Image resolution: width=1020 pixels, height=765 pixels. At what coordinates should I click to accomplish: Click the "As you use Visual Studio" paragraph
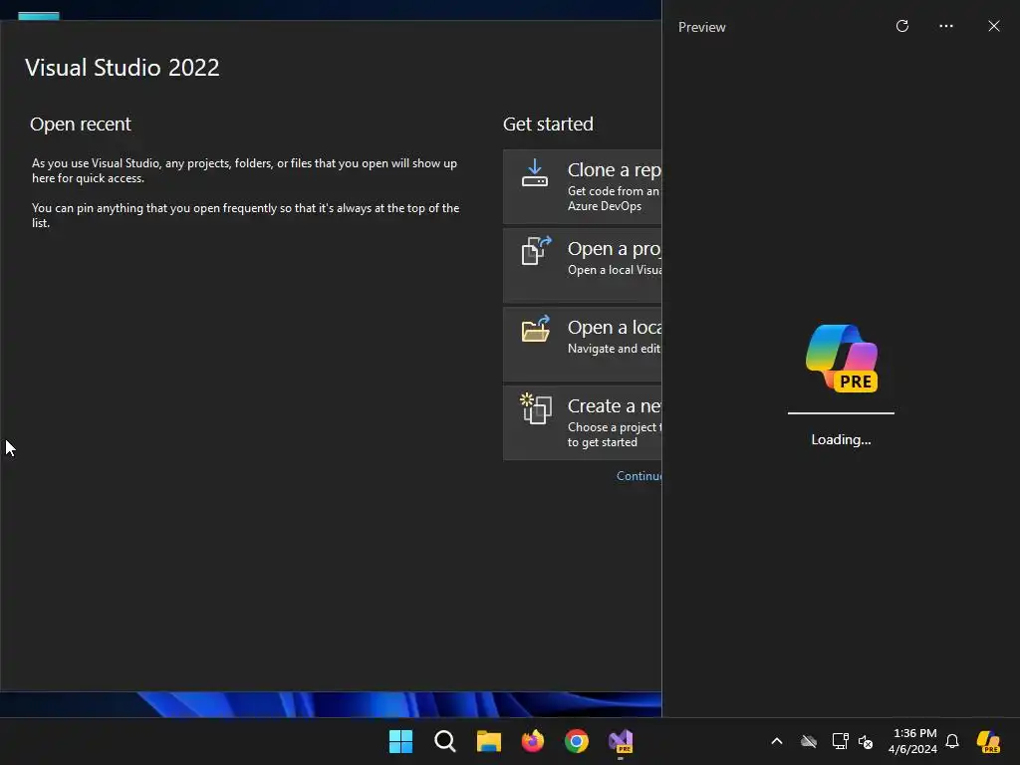pyautogui.click(x=245, y=170)
